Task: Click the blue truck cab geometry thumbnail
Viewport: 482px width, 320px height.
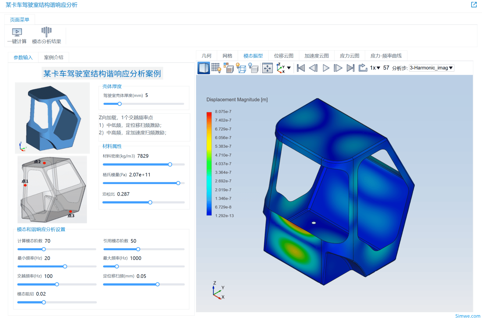Action: 52,118
